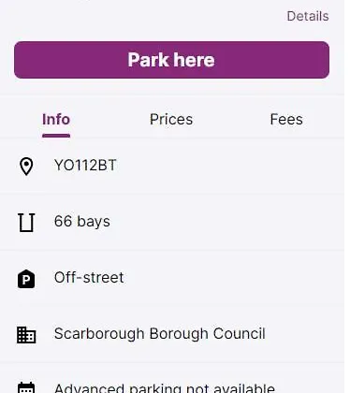Click the parking bay bracket icon
This screenshot has height=393, width=350.
(26, 223)
